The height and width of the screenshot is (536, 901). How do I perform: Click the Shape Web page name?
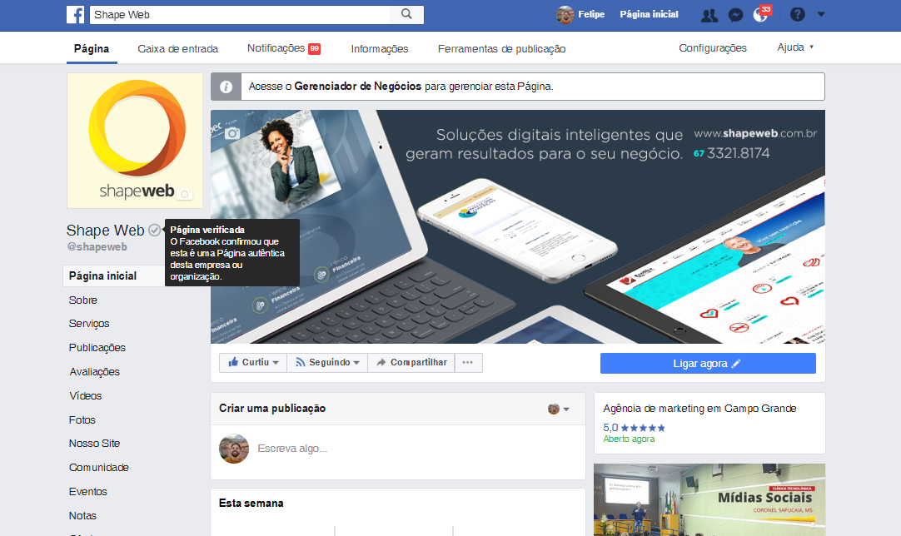click(x=105, y=231)
